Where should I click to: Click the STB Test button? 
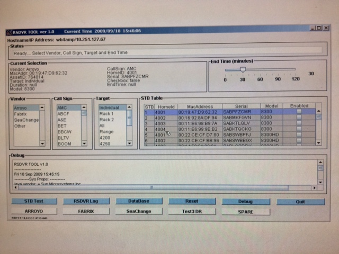point(34,201)
